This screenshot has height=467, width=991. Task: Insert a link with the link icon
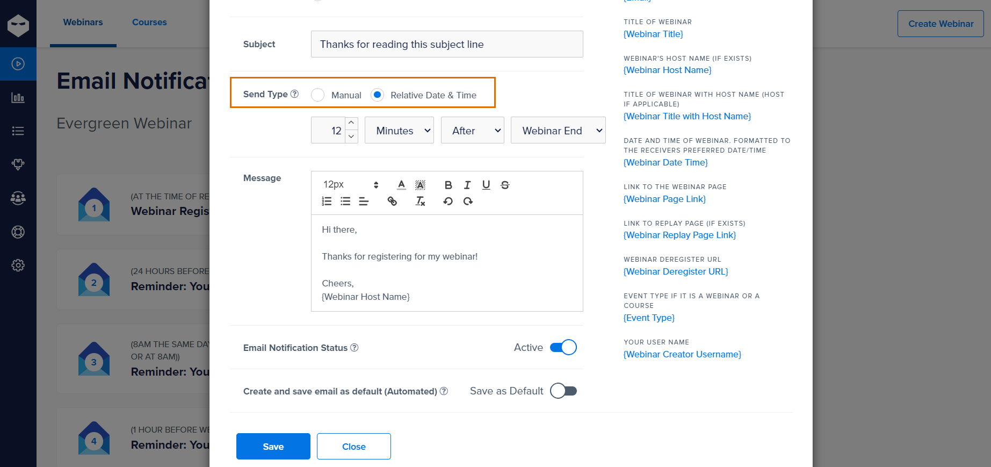pyautogui.click(x=392, y=201)
